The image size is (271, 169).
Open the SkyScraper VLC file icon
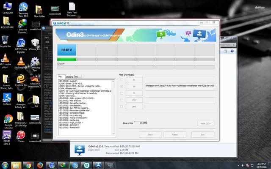click(21, 63)
